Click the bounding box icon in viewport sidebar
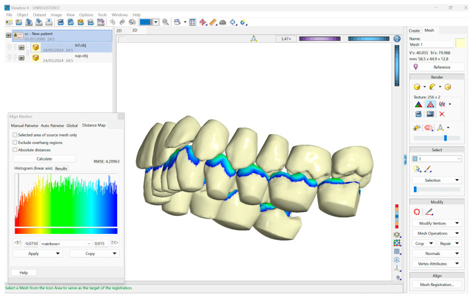 tap(397, 243)
